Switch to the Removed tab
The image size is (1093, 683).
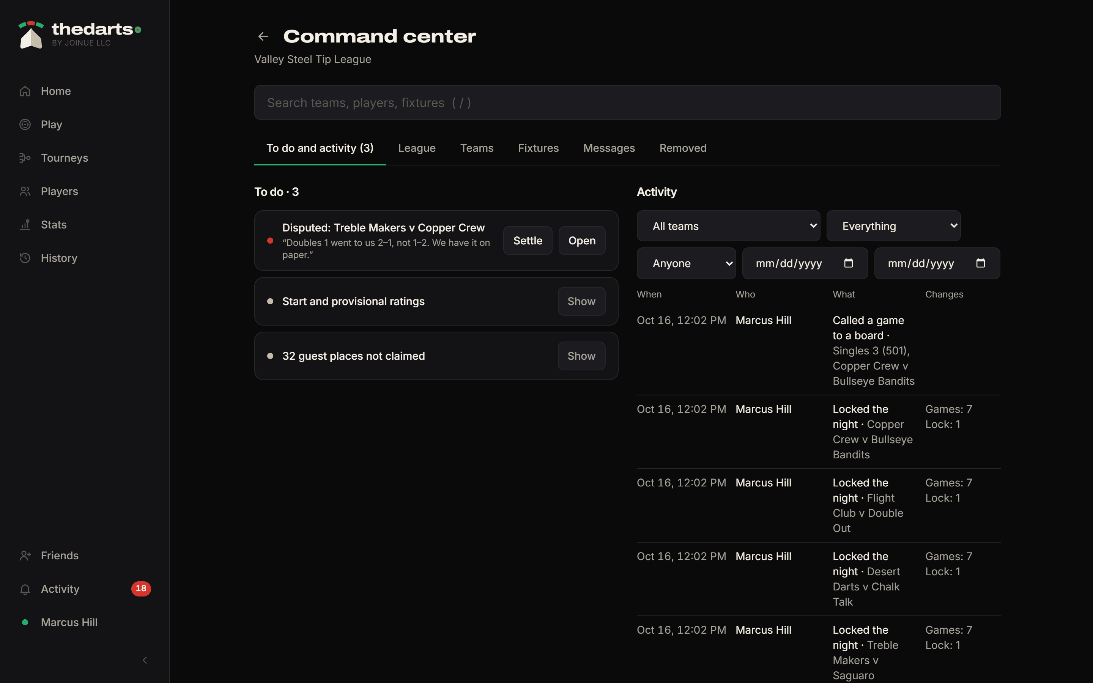click(x=683, y=148)
